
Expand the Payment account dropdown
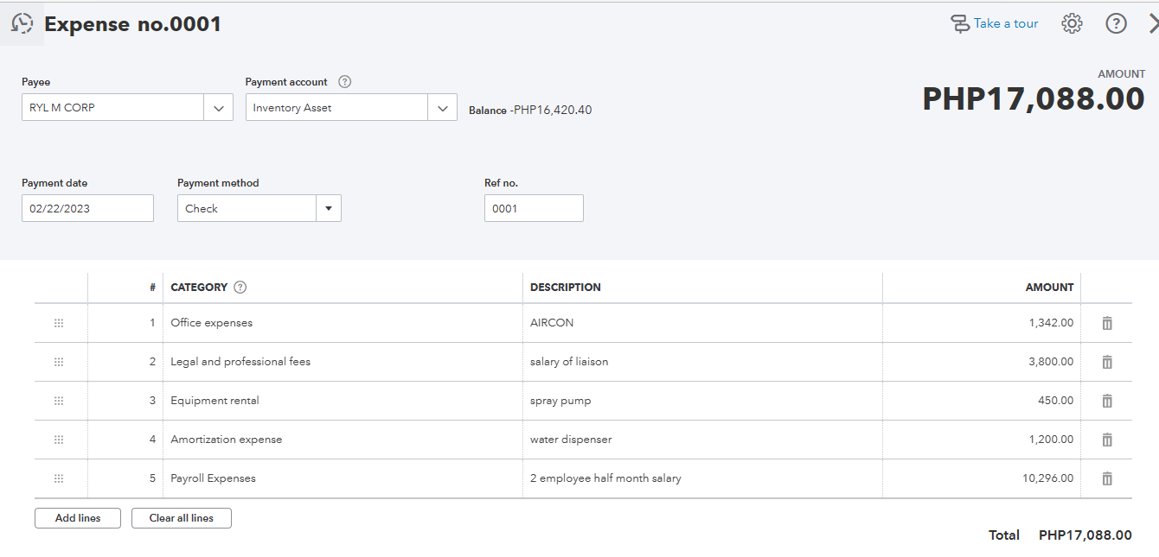pyautogui.click(x=442, y=108)
